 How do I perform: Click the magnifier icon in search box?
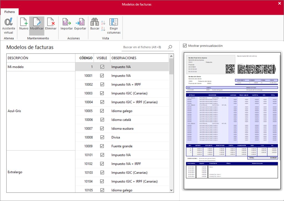170,47
